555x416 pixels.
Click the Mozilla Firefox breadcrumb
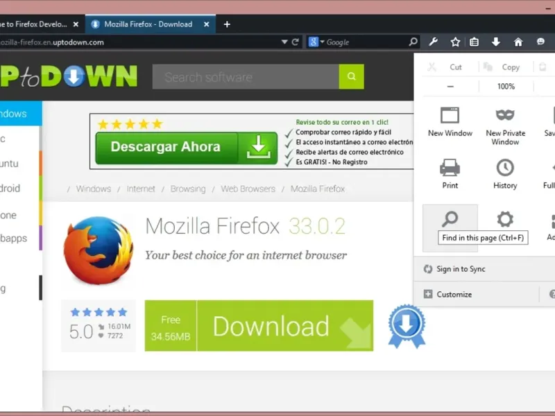(x=318, y=189)
